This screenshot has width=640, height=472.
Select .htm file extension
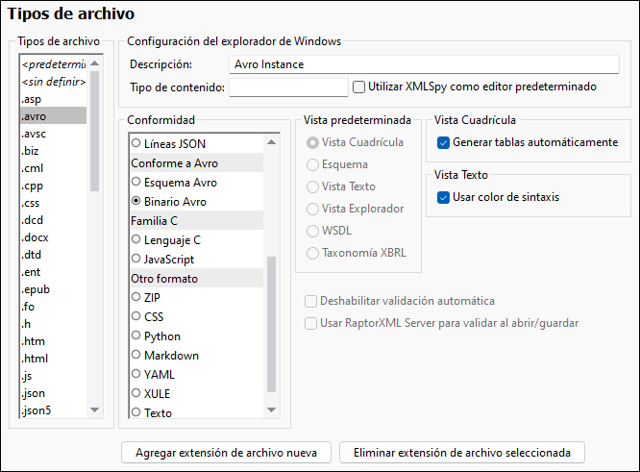pyautogui.click(x=54, y=341)
